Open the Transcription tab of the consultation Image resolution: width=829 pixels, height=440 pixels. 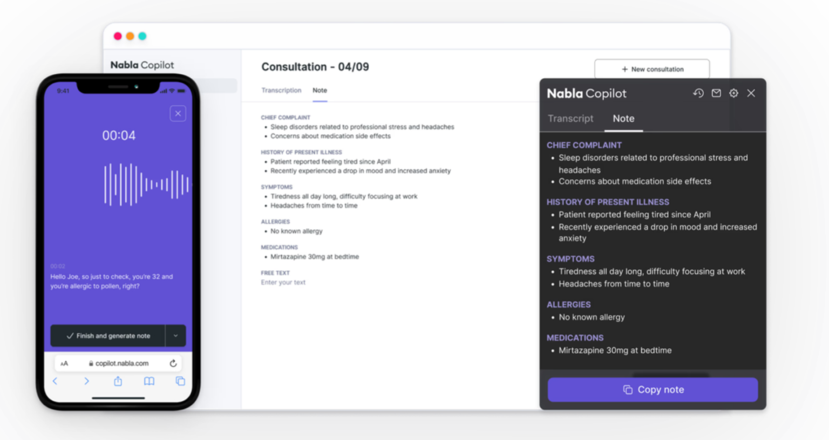pyautogui.click(x=281, y=90)
